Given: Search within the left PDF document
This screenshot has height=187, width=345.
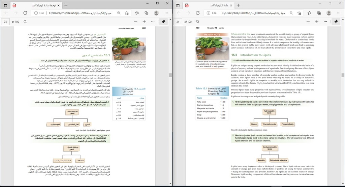Looking at the screenshot, I should [25, 22].
